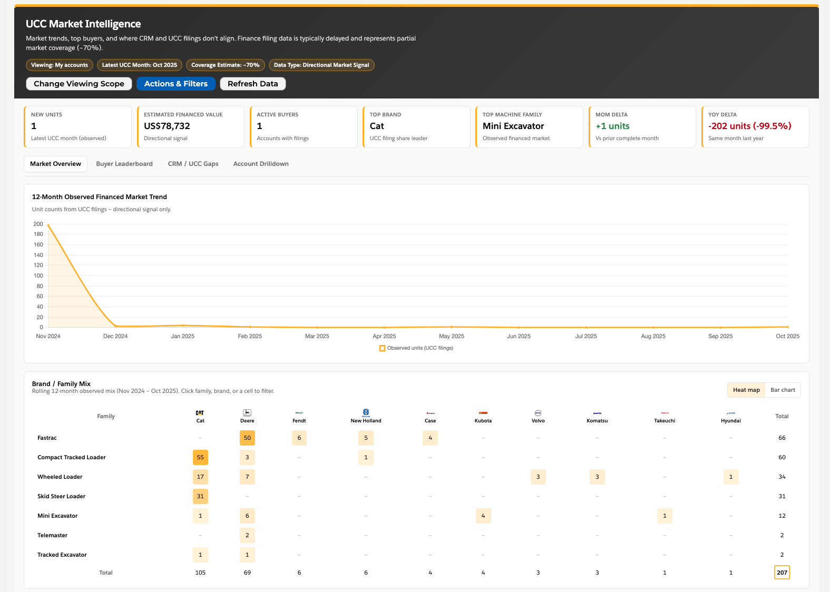The width and height of the screenshot is (830, 592).
Task: Click the Refresh Data button
Action: pyautogui.click(x=253, y=84)
